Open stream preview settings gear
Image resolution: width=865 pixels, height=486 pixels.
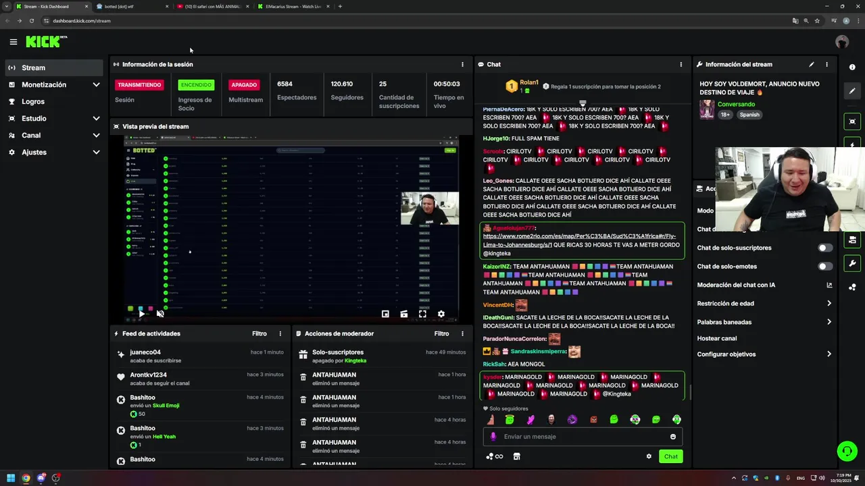pos(441,314)
